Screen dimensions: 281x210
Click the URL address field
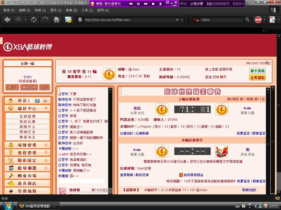(129, 20)
